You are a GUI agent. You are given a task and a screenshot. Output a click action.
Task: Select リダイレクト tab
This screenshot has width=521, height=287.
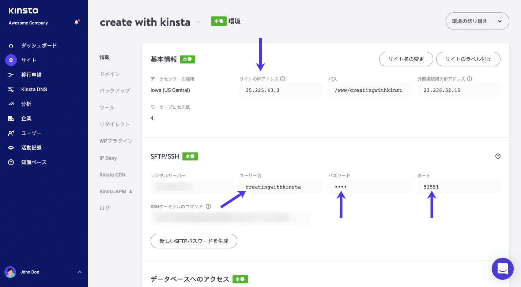[x=115, y=124]
